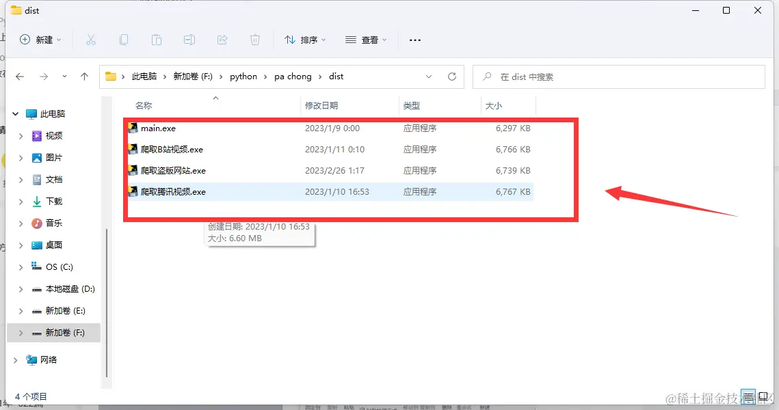Click the Share icon in toolbar
This screenshot has height=410, width=779.
click(x=222, y=40)
